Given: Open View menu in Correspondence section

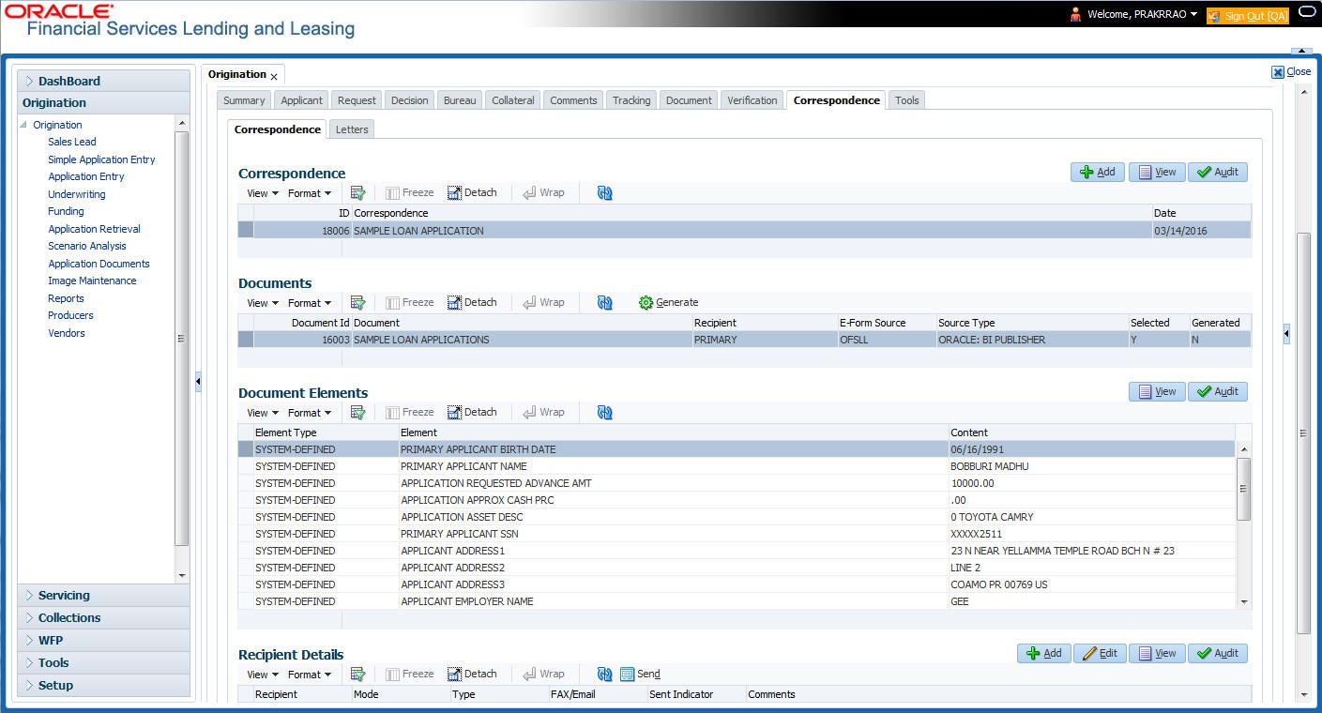Looking at the screenshot, I should click(262, 193).
